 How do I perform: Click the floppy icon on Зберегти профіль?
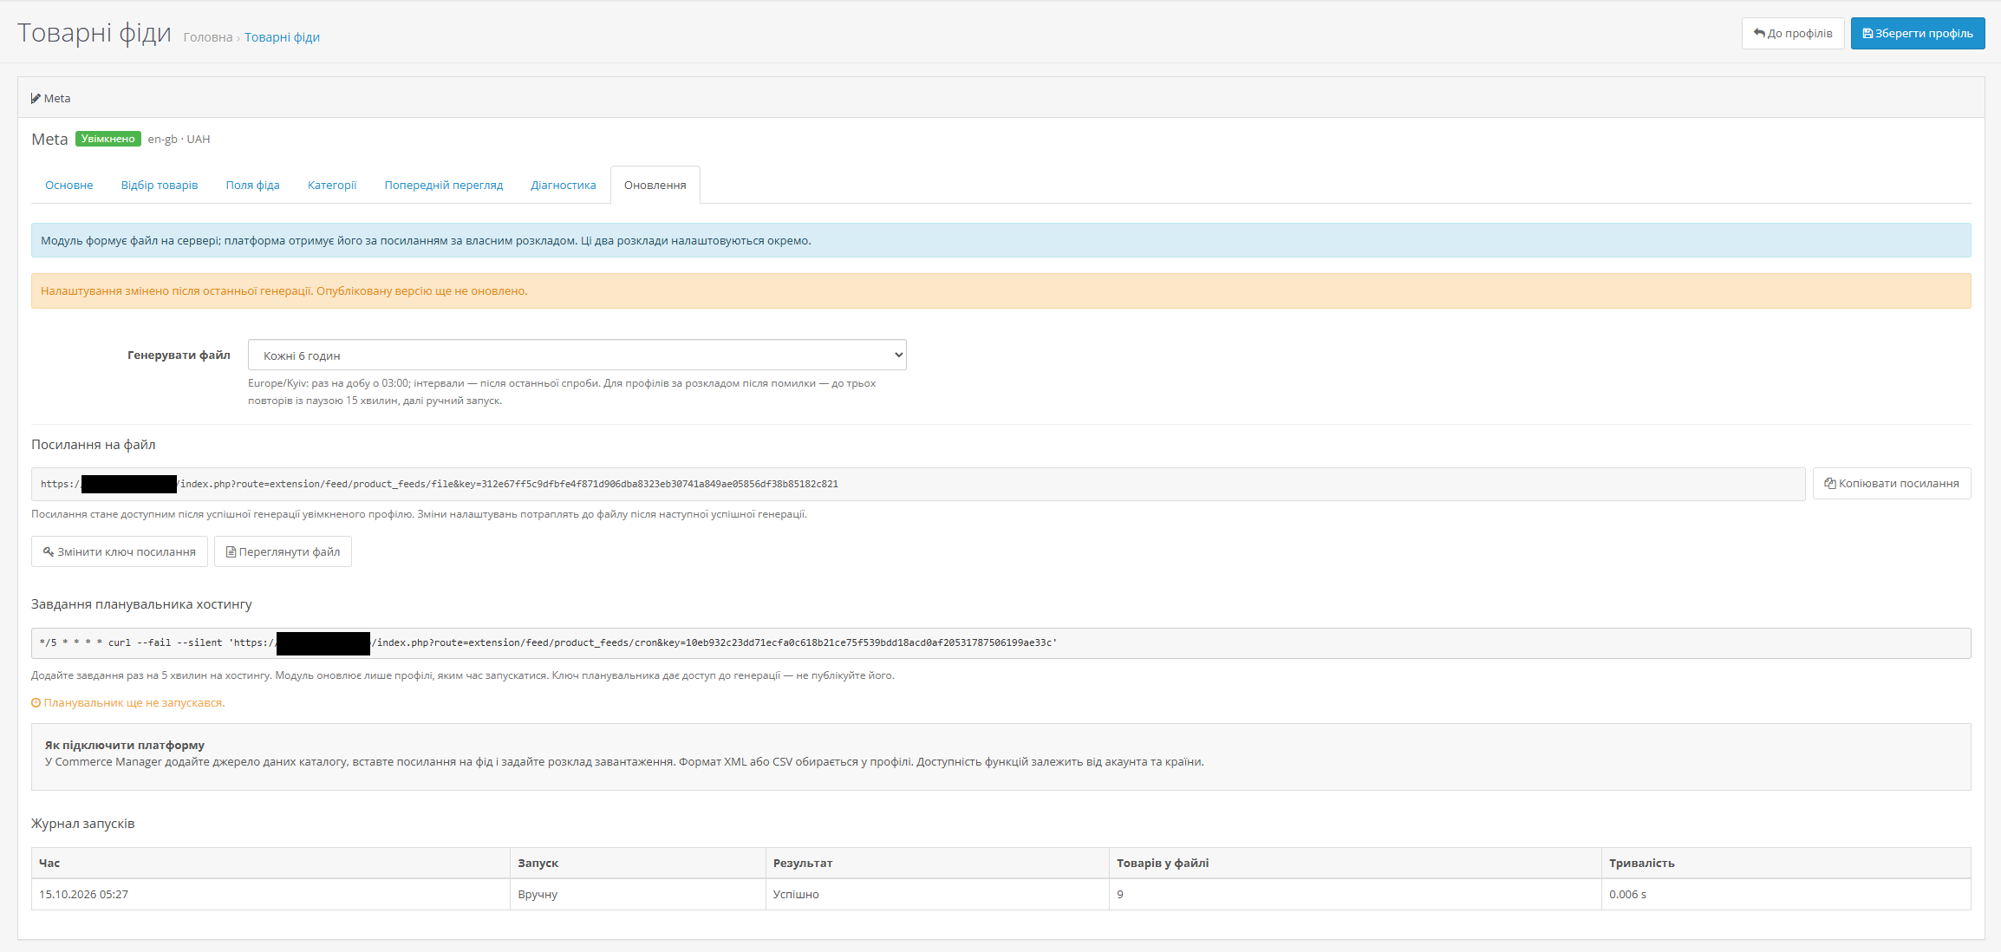pyautogui.click(x=1867, y=34)
